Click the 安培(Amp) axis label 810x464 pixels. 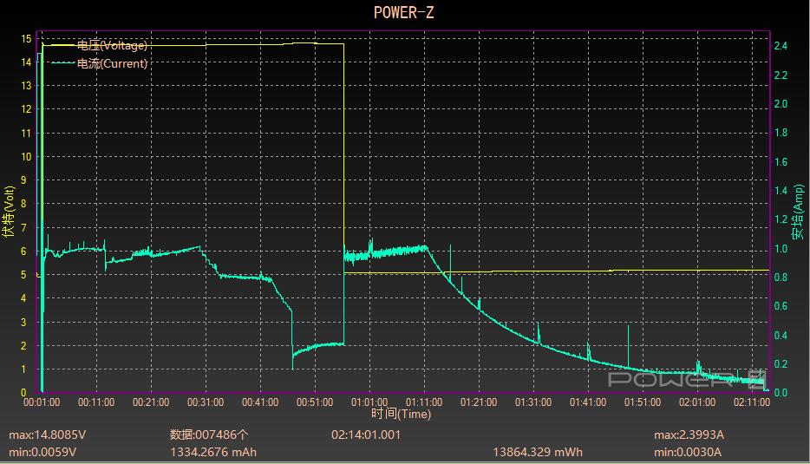(799, 212)
